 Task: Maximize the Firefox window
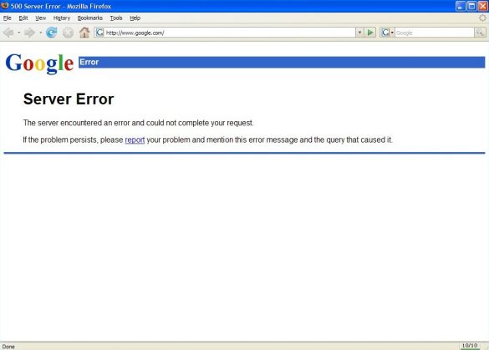(x=471, y=6)
